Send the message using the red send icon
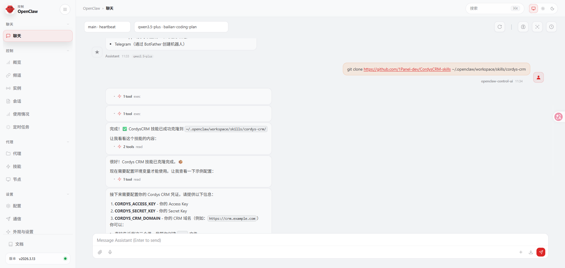The height and width of the screenshot is (268, 565). pyautogui.click(x=541, y=252)
